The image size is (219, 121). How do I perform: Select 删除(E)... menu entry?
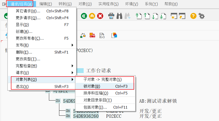42,52
